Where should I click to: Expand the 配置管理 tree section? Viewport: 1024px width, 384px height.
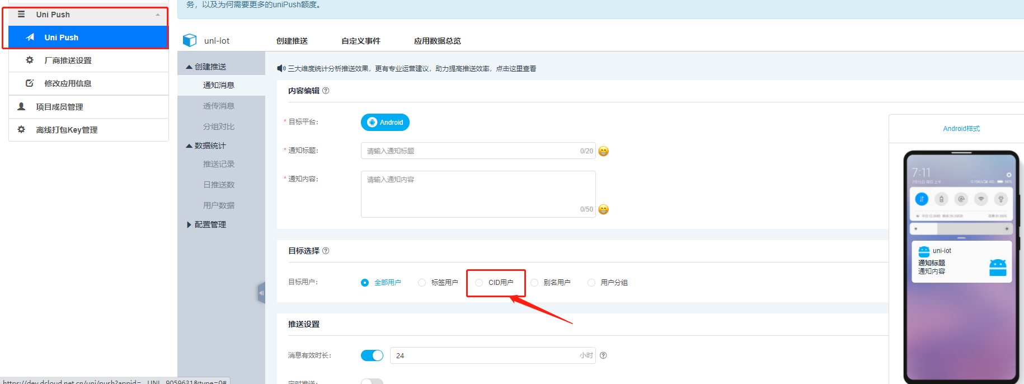(x=189, y=224)
